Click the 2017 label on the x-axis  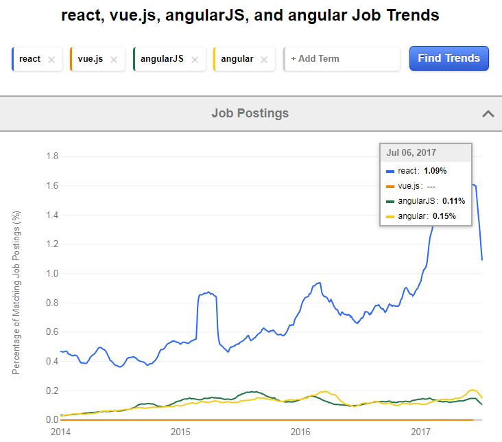[x=420, y=432]
